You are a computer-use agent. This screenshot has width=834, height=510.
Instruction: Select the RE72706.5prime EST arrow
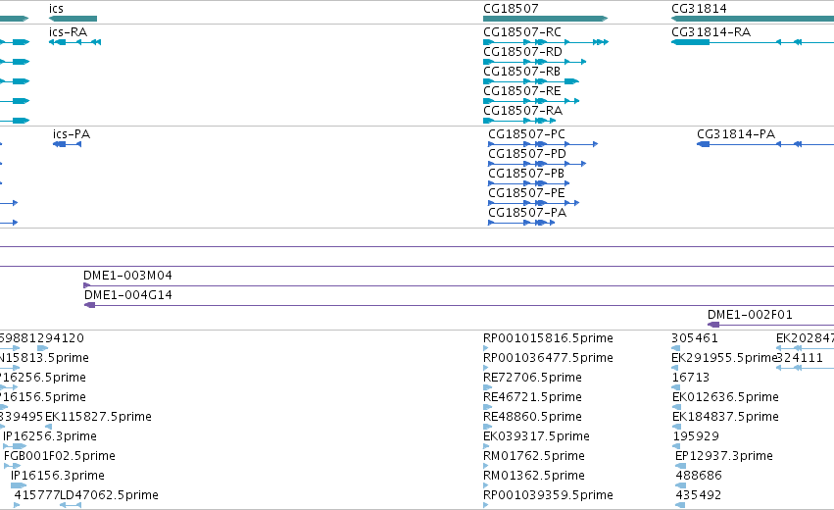[x=487, y=387]
